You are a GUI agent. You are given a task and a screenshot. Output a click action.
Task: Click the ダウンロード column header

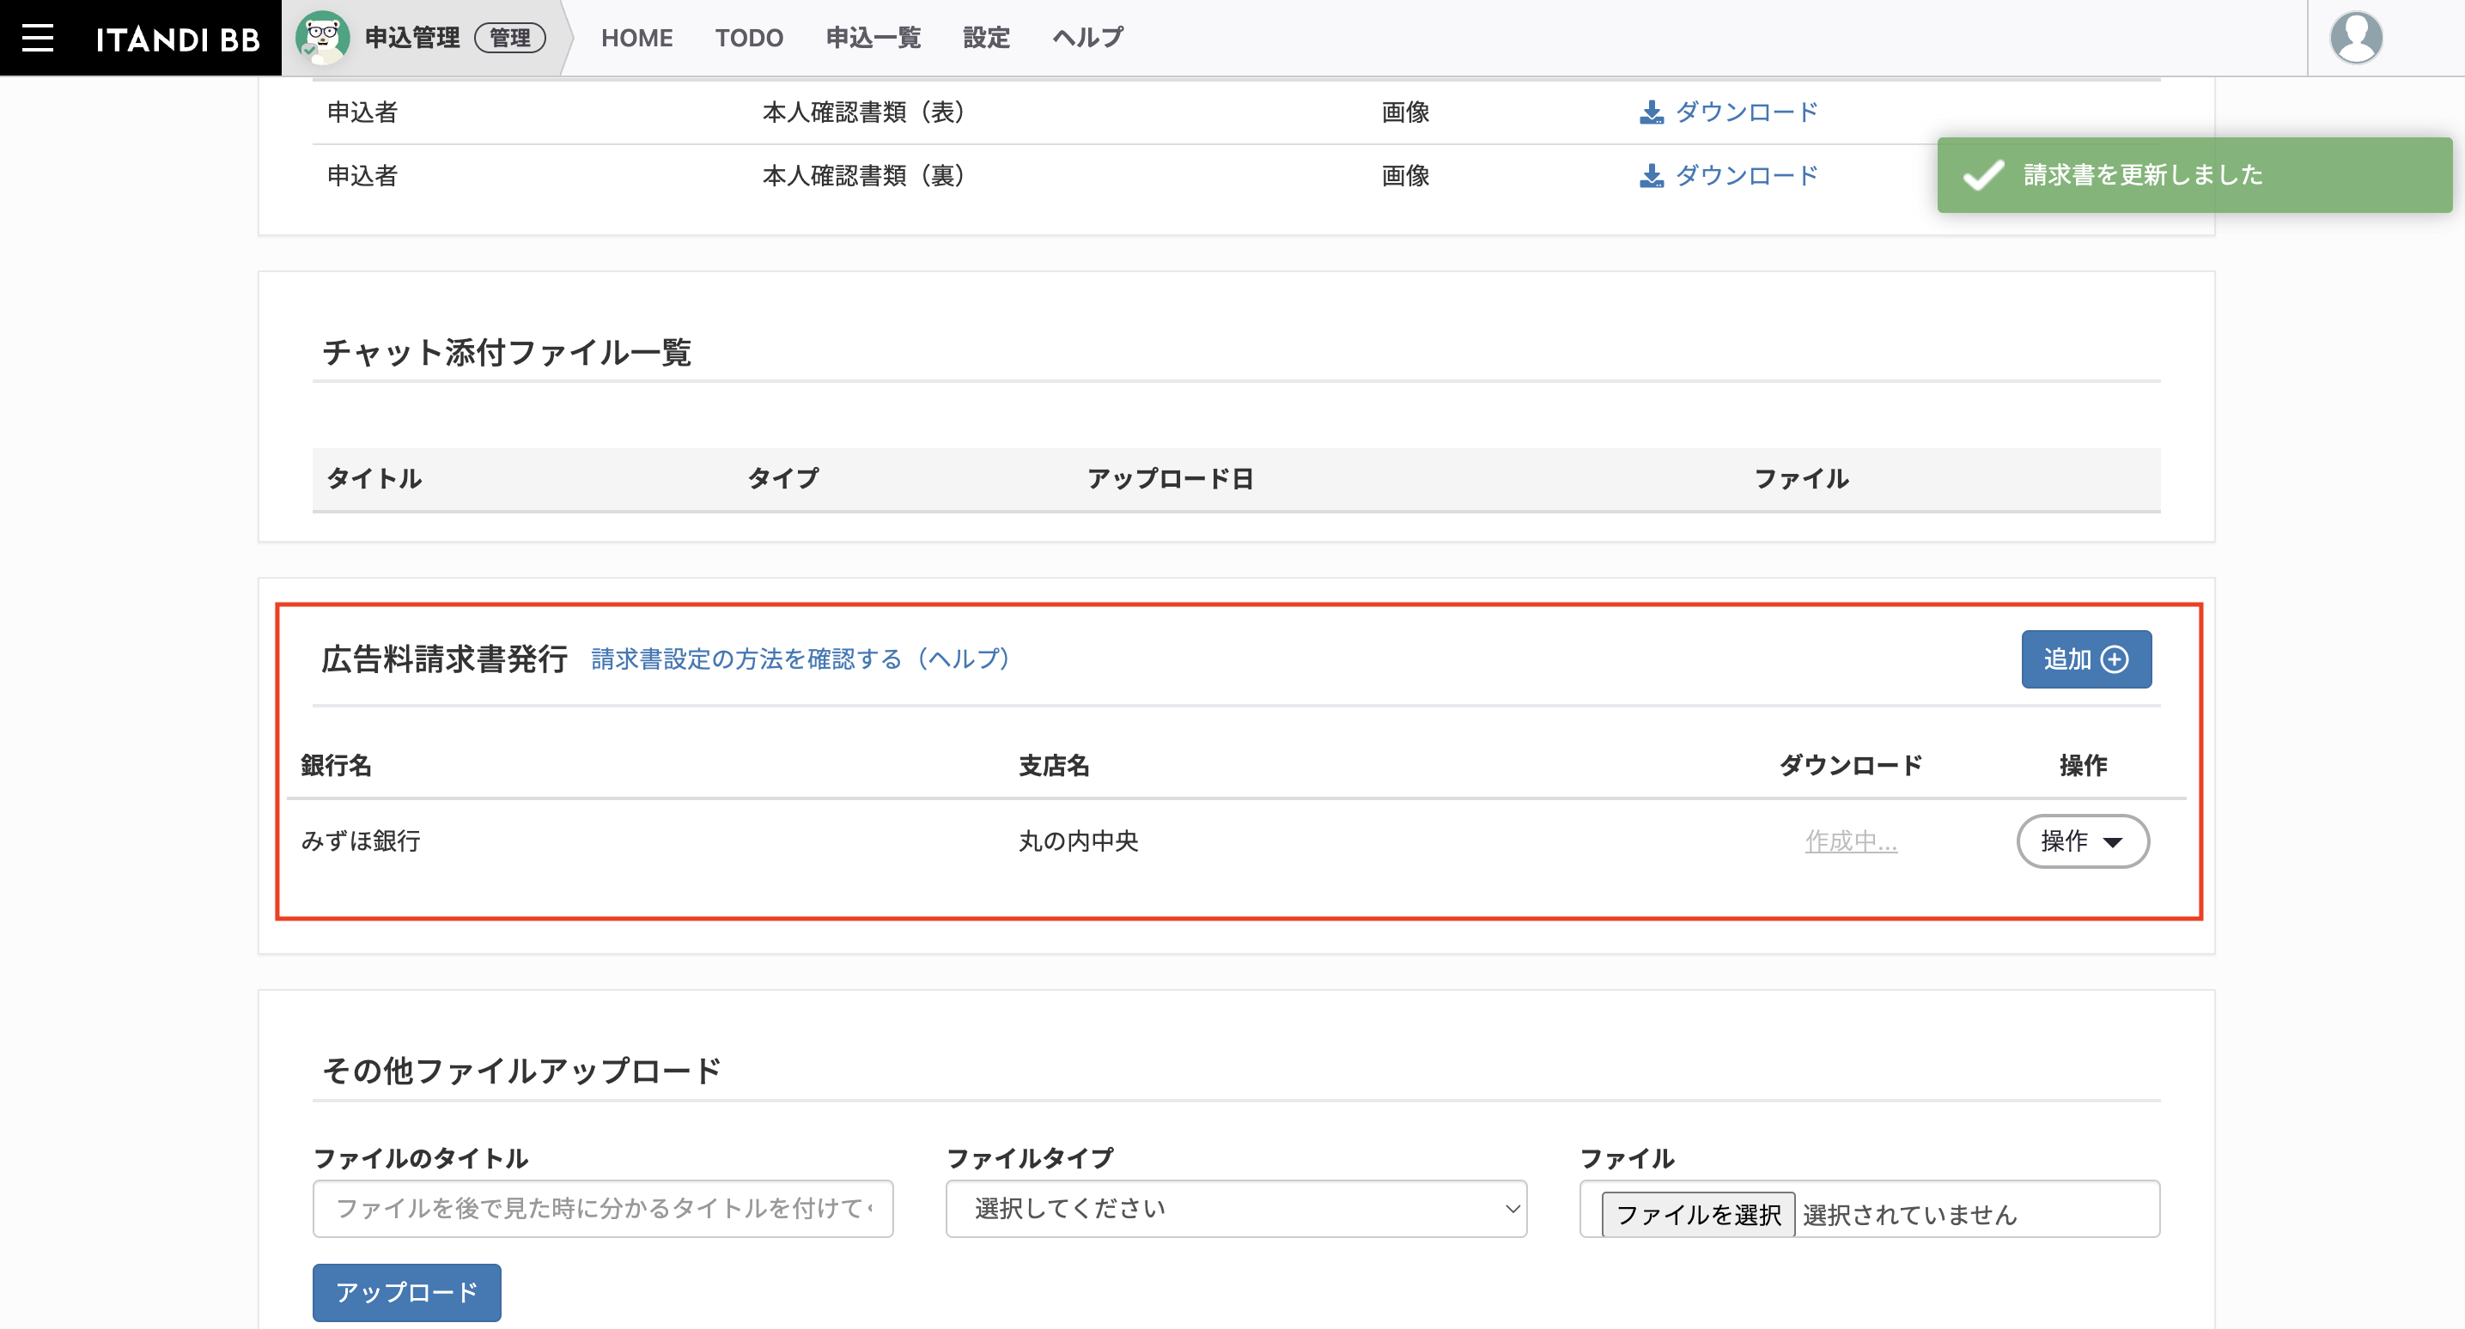[x=1851, y=766]
